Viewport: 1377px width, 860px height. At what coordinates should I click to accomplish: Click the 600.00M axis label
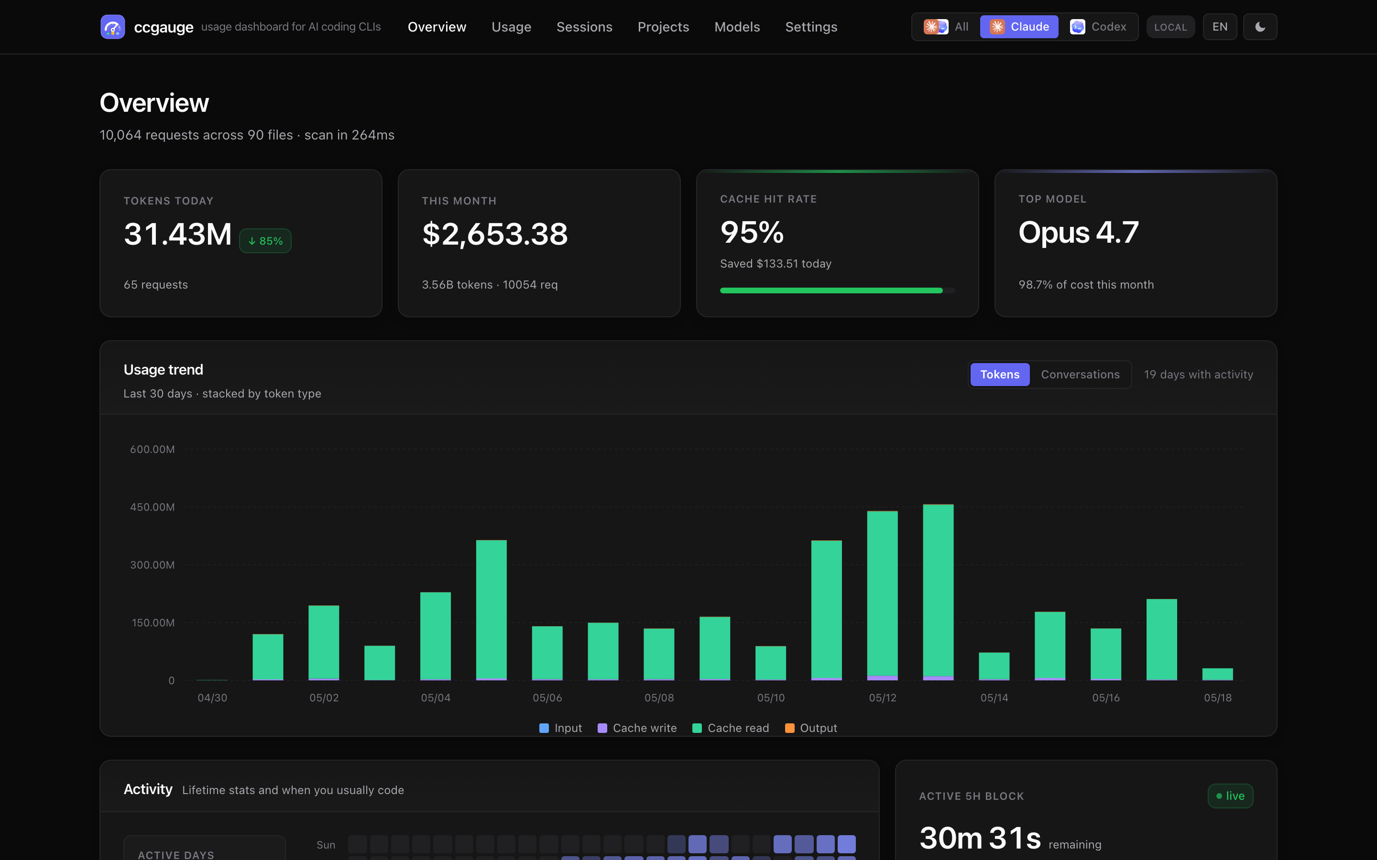coord(152,449)
